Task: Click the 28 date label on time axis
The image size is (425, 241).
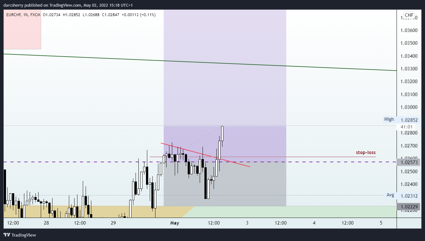Action: click(46, 223)
